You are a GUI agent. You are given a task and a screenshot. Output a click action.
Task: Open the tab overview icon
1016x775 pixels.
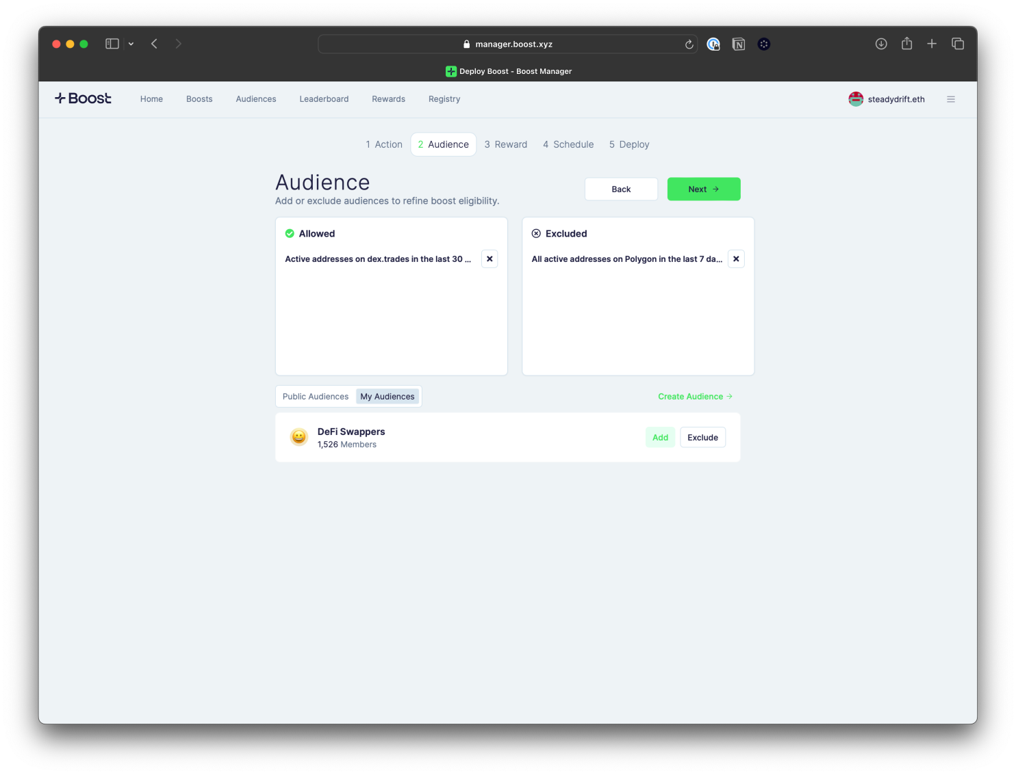[x=958, y=43]
